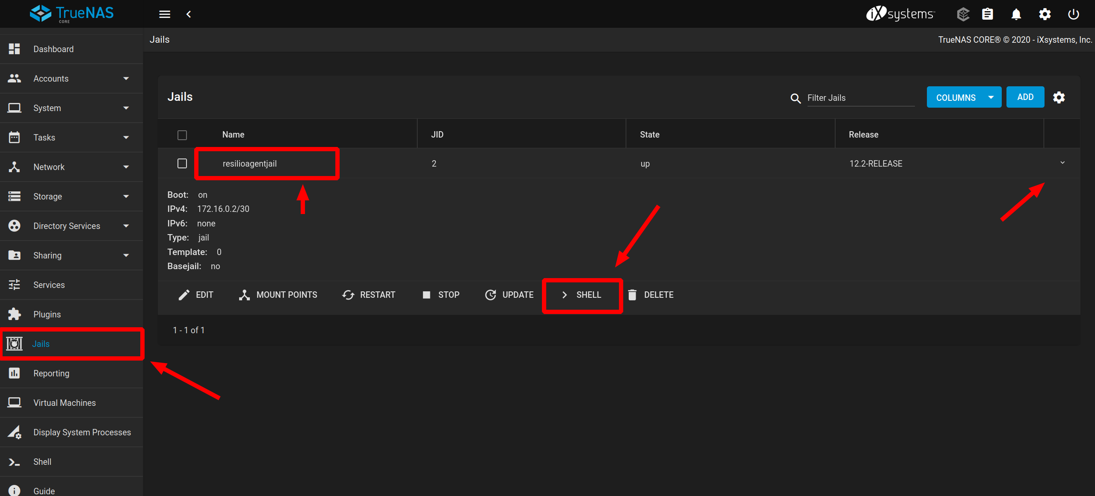Image resolution: width=1095 pixels, height=496 pixels.
Task: Check the select-all jails checkbox
Action: point(182,135)
